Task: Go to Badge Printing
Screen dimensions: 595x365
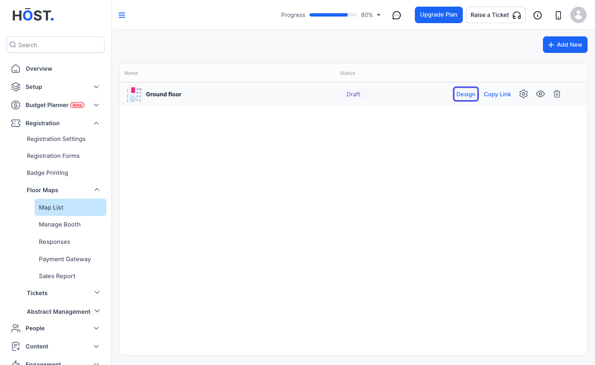Action: (x=48, y=173)
